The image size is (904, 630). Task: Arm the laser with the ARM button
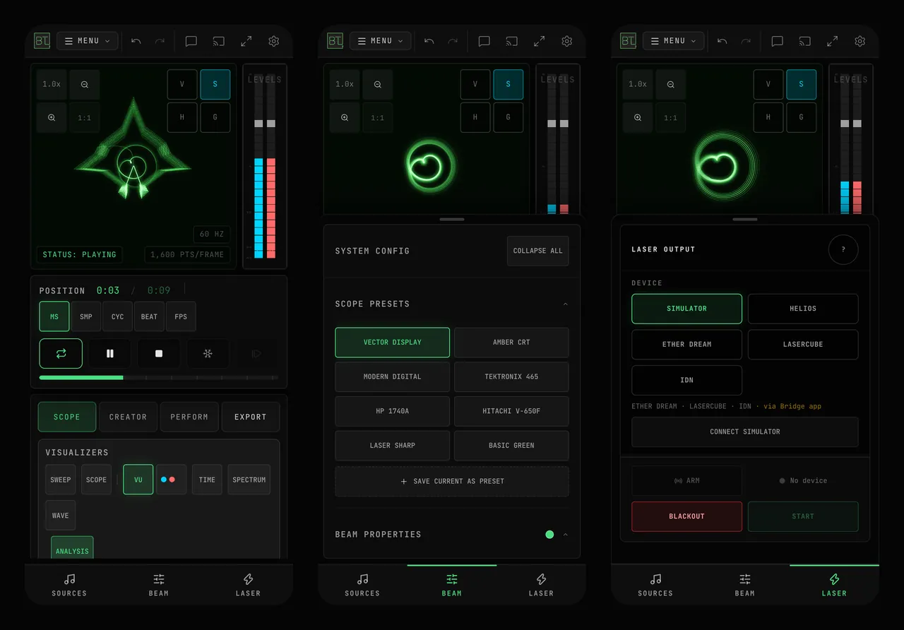(x=686, y=480)
